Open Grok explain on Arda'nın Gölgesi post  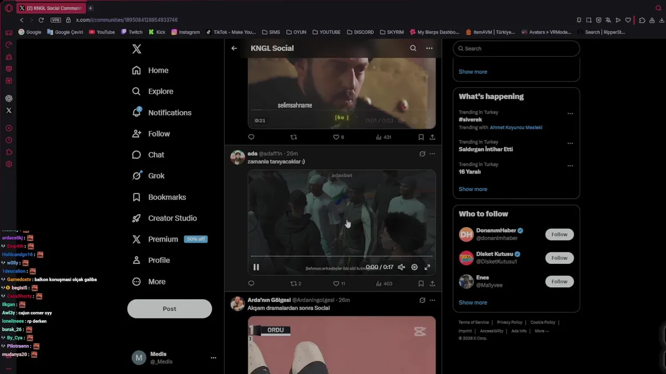[x=422, y=300]
